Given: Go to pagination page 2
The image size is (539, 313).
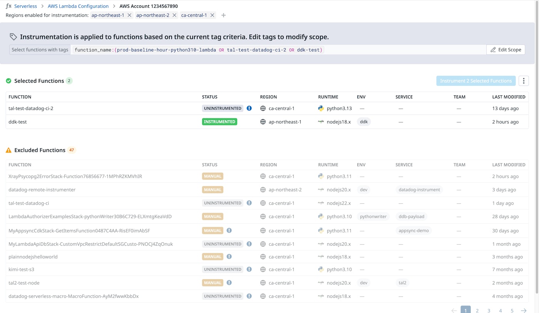Looking at the screenshot, I should (x=477, y=311).
